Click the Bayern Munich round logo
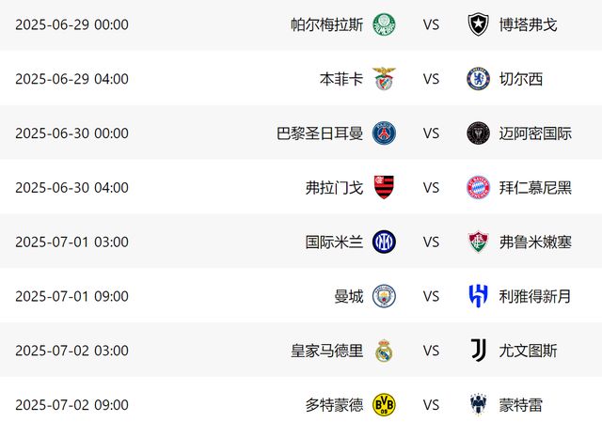The width and height of the screenshot is (602, 422). click(478, 188)
